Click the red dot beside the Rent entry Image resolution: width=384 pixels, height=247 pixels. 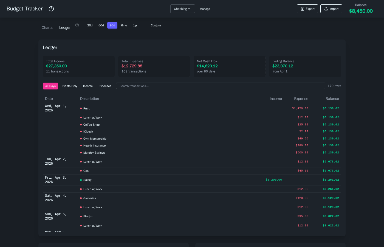81,108
